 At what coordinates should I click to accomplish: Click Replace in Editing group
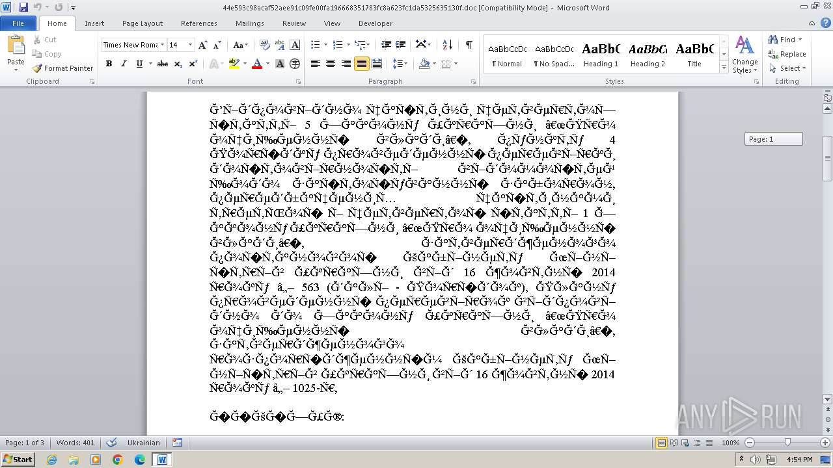click(787, 54)
